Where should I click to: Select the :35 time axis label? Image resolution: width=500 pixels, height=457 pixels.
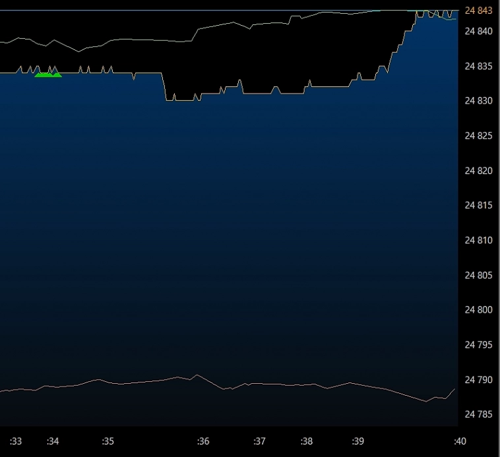tap(108, 441)
